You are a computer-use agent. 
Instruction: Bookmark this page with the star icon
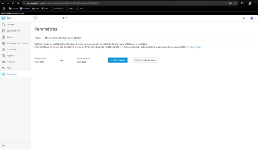[x=235, y=3]
